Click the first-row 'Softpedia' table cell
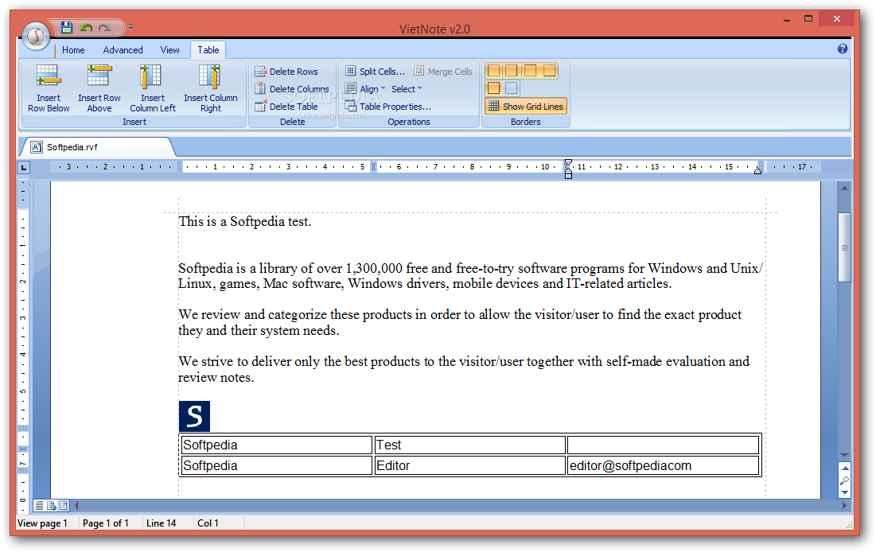The width and height of the screenshot is (876, 552). pos(277,445)
